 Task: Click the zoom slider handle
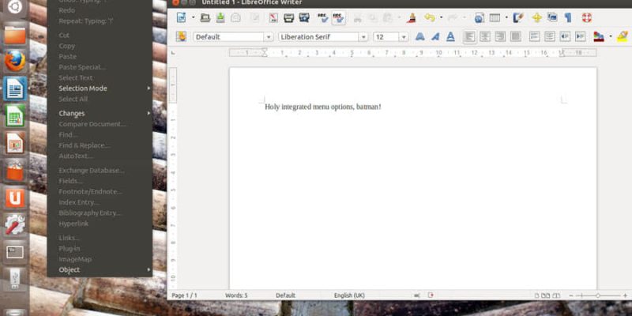pyautogui.click(x=598, y=295)
